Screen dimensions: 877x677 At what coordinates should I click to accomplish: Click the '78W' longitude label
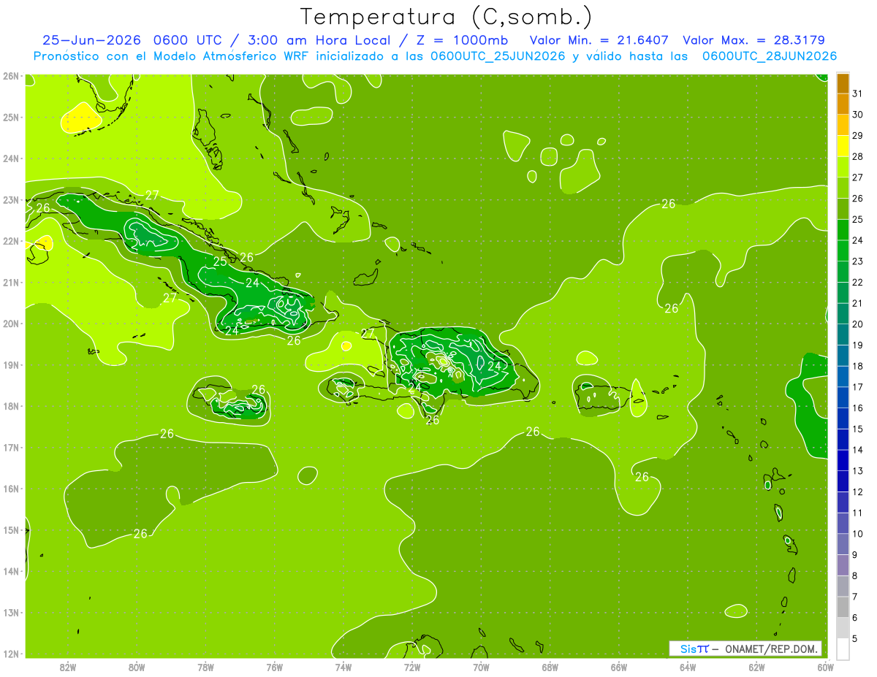coord(205,666)
